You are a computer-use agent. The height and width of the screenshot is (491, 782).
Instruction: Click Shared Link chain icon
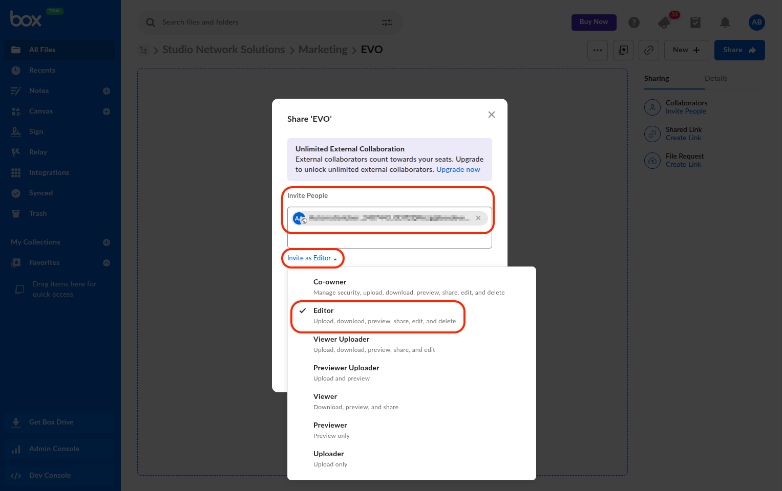pos(652,134)
